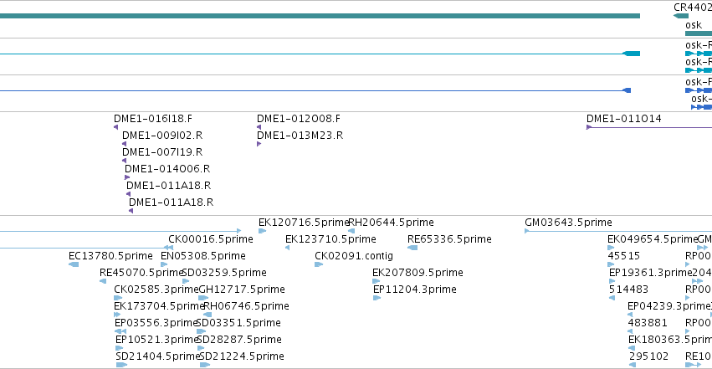Select the CK02091.contig feature glyph
This screenshot has height=369, width=712.
point(319,264)
